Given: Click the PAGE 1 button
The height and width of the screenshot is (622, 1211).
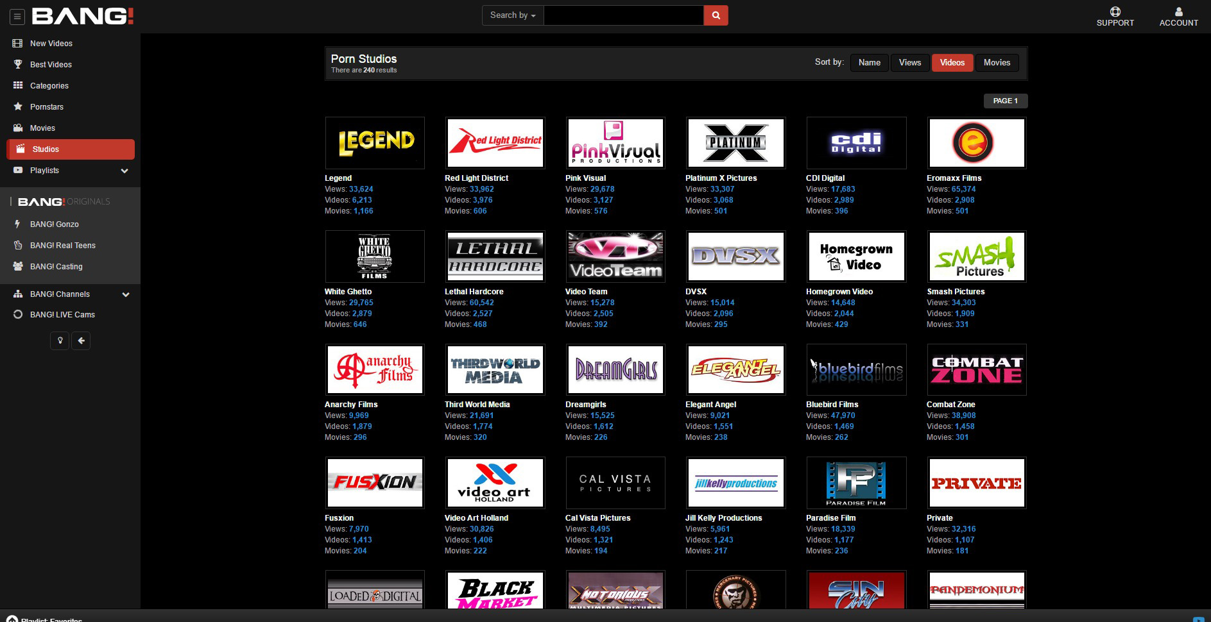Looking at the screenshot, I should (1006, 101).
